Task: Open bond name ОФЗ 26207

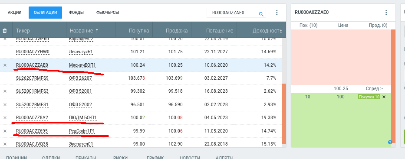Action: [80, 78]
